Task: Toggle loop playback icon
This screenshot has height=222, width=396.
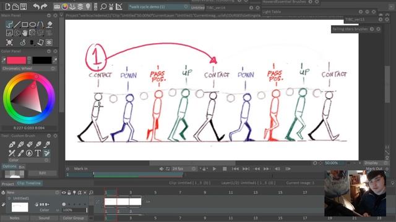Action: (168, 169)
